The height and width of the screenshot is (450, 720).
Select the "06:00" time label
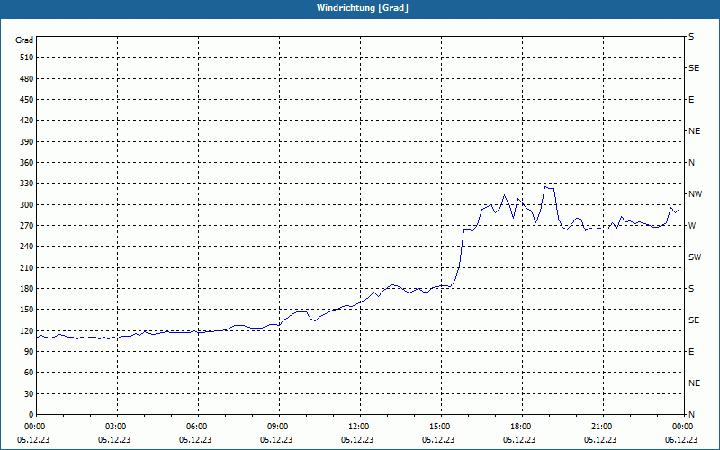[196, 427]
